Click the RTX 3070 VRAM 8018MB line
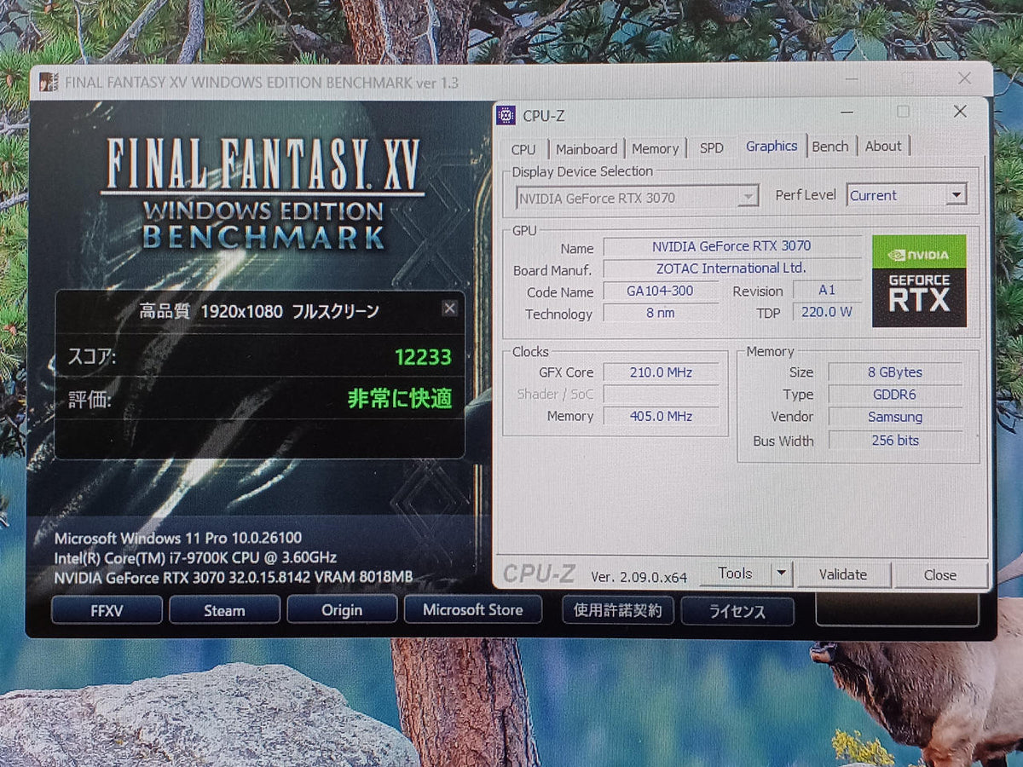Screen dimensions: 1023x767 [234, 577]
